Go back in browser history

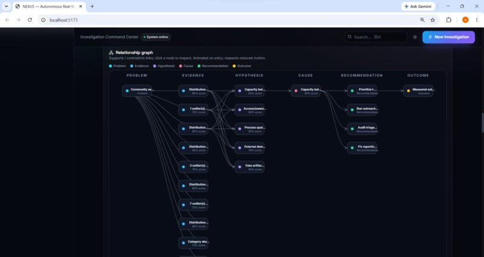[x=7, y=20]
